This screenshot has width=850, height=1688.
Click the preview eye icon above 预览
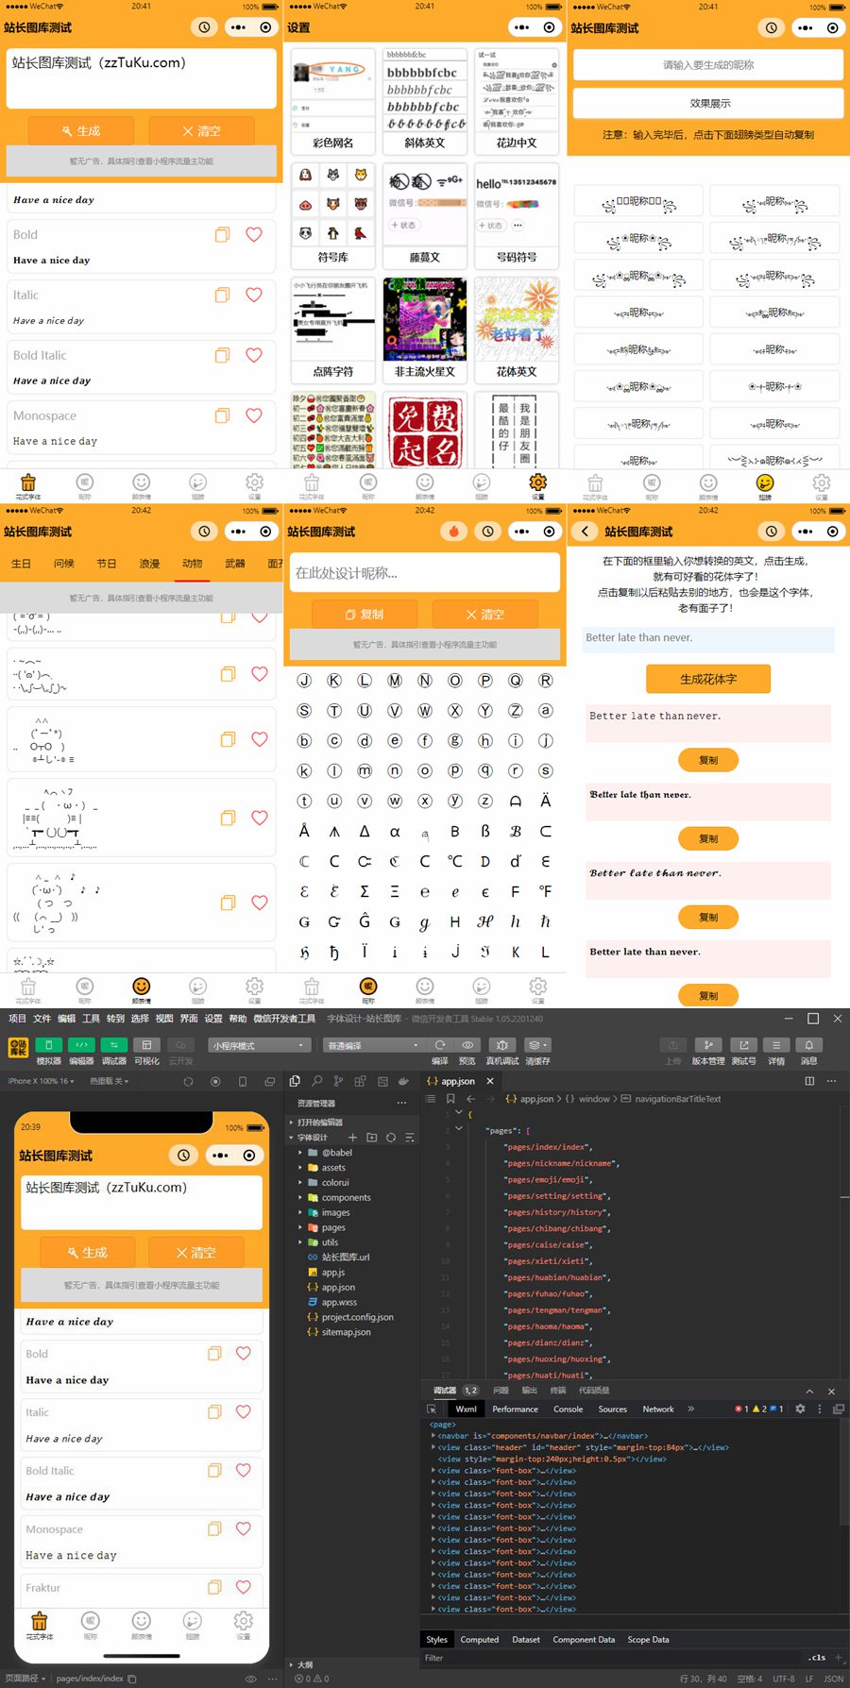(x=467, y=1045)
